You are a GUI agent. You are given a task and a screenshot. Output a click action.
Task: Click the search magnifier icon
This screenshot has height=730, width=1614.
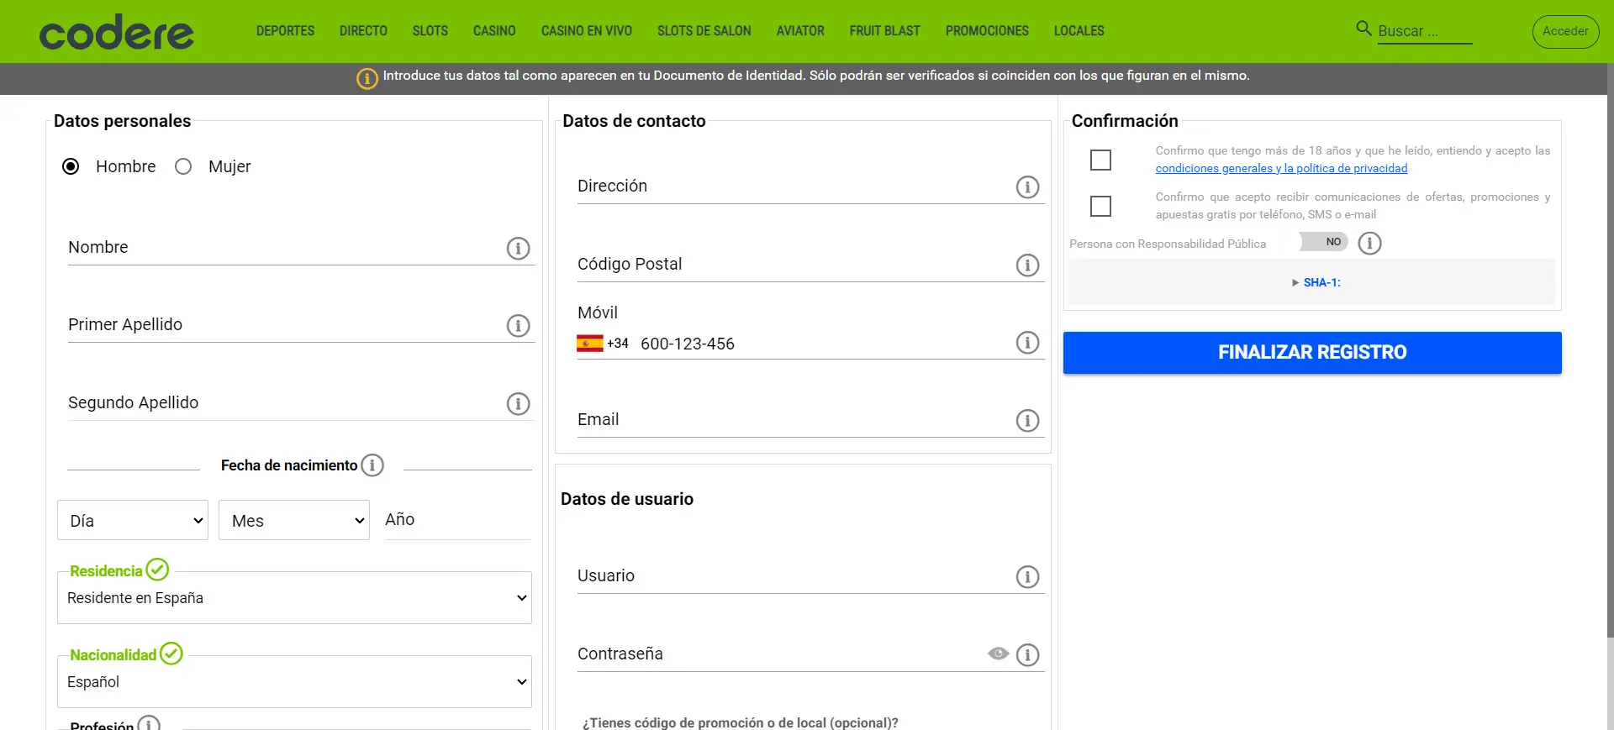[1363, 29]
